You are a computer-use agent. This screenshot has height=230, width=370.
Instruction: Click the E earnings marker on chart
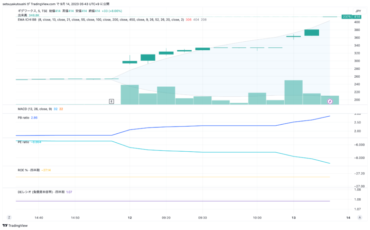[x=111, y=101]
